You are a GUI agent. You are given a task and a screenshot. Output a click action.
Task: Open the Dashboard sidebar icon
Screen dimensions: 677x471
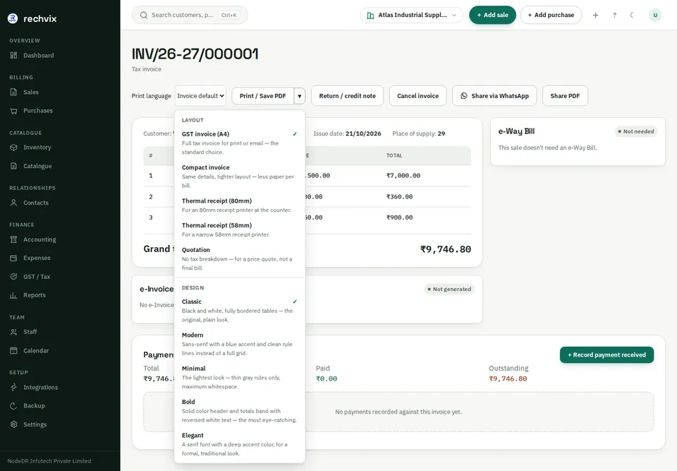coord(13,55)
